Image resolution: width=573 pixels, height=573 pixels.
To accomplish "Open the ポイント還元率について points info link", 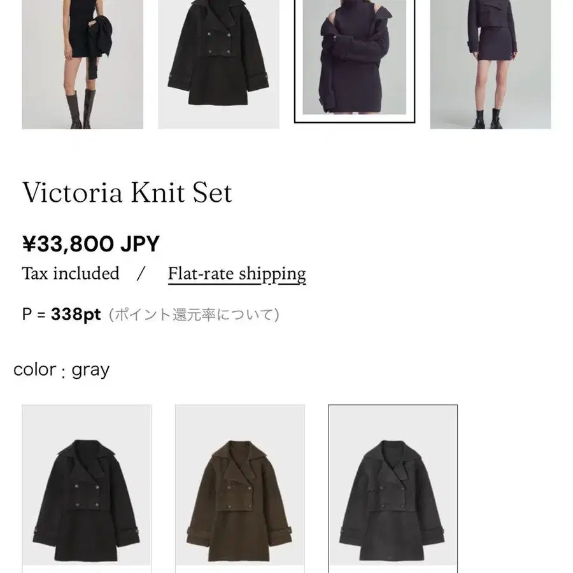I will click(194, 315).
